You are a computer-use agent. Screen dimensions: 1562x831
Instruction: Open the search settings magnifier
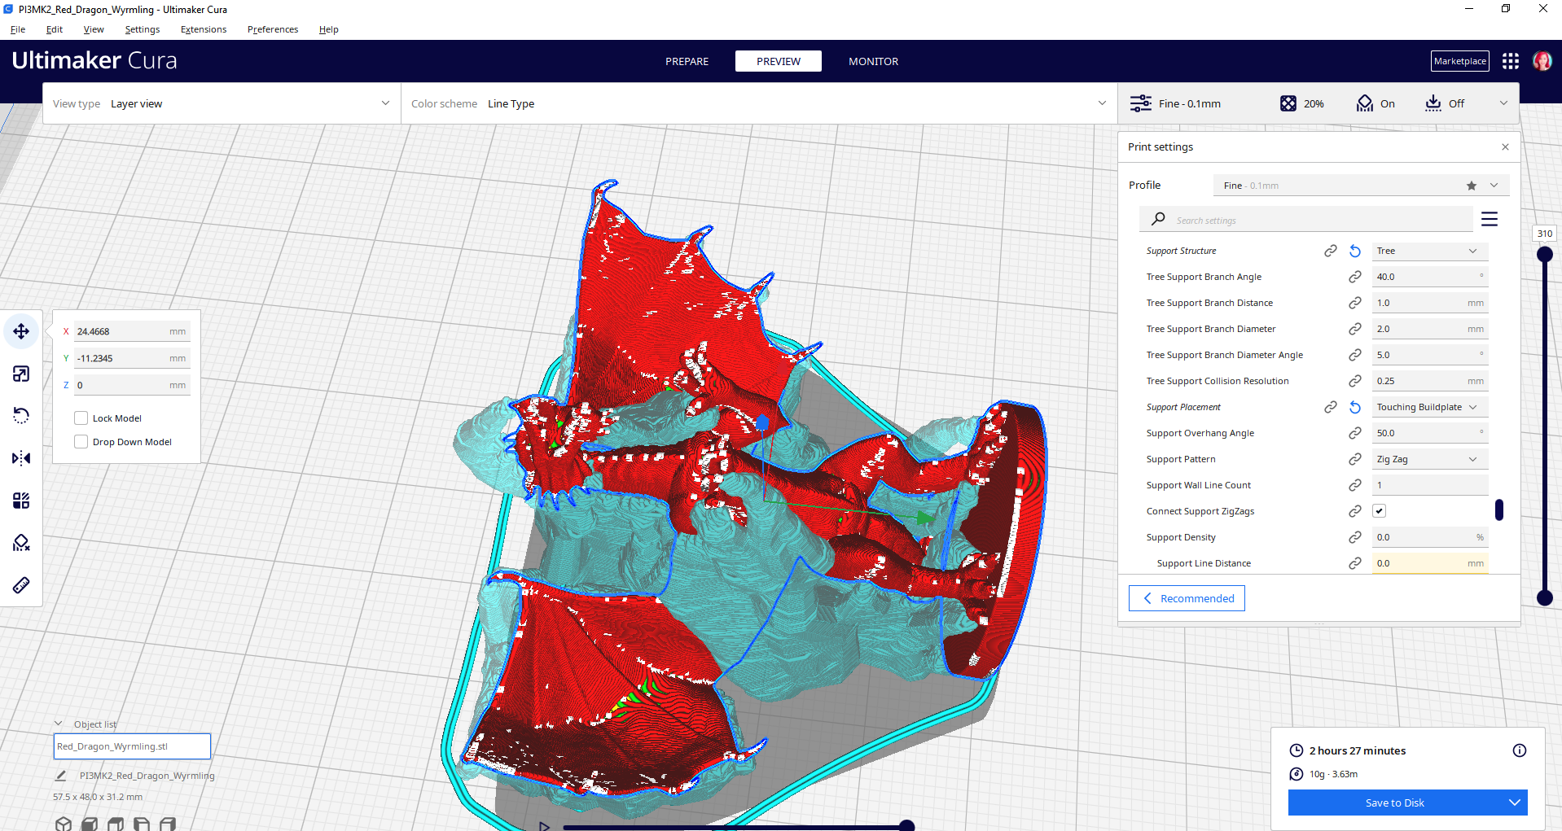(x=1157, y=219)
